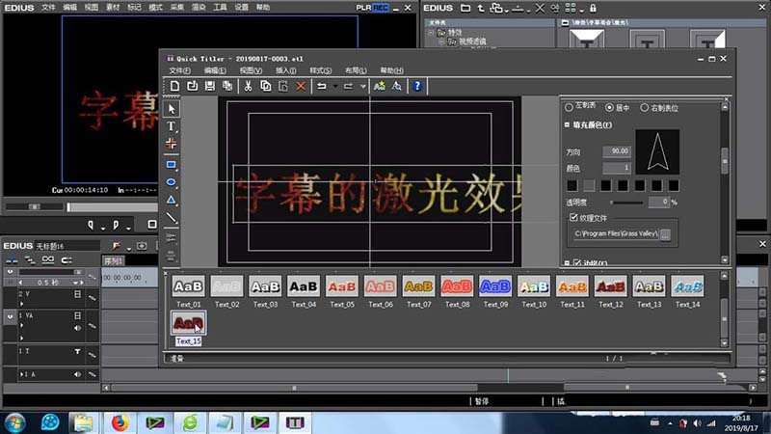771x434 pixels.
Task: Save the title with floppy icon
Action: [210, 86]
